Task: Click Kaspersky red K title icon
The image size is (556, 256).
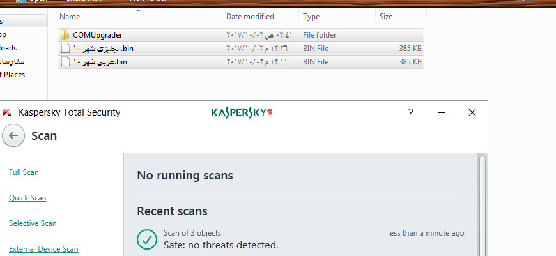Action: pos(7,112)
